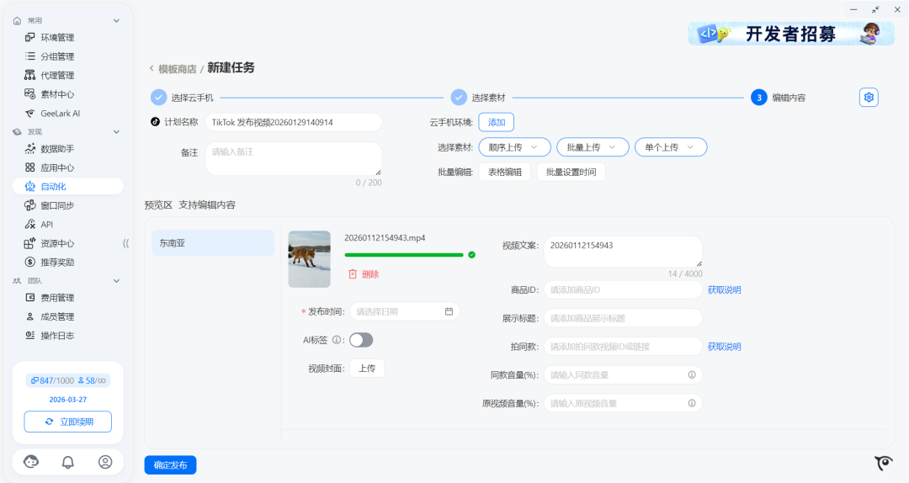Image resolution: width=909 pixels, height=483 pixels.
Task: Click the settings gear icon near step 3
Action: click(x=869, y=98)
